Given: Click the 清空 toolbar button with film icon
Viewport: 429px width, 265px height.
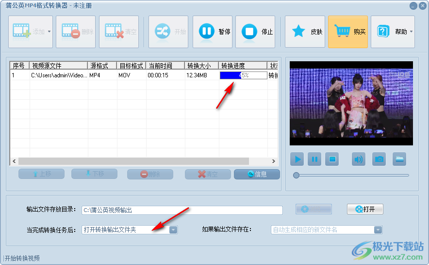Looking at the screenshot, I should pyautogui.click(x=119, y=32).
